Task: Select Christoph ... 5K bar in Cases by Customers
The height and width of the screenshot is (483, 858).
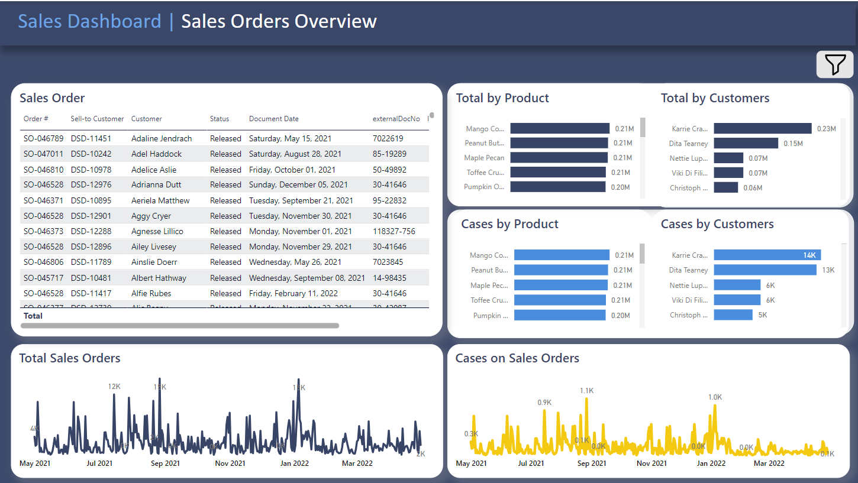Action: [x=733, y=315]
